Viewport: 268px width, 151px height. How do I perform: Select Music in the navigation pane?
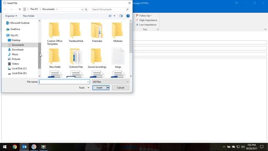13,54
